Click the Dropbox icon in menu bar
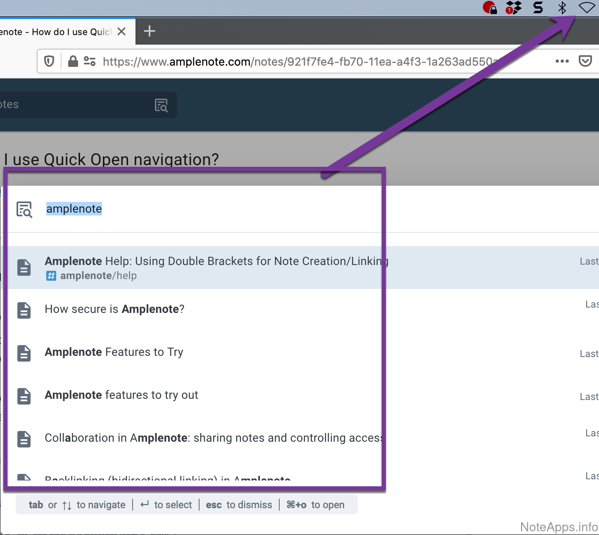This screenshot has height=535, width=599. point(513,7)
